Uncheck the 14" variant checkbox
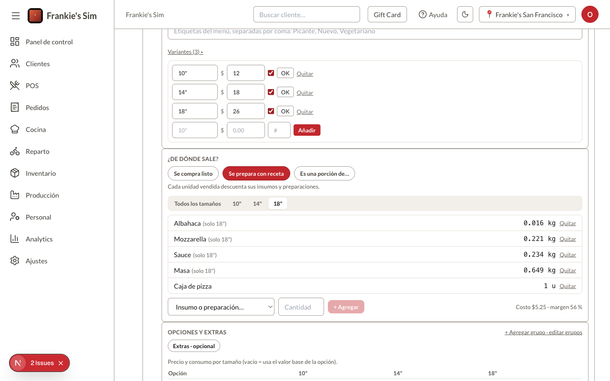 pos(271,92)
